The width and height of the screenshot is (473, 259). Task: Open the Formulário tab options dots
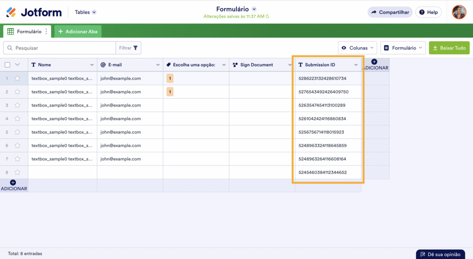tap(47, 31)
